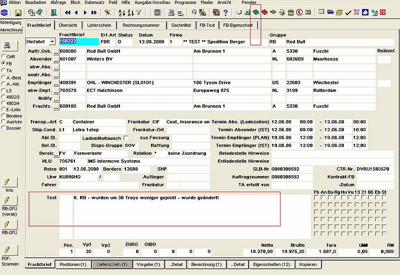The image size is (400, 275).
Task: Select the CMR radio button
Action: pyautogui.click(x=3, y=56)
